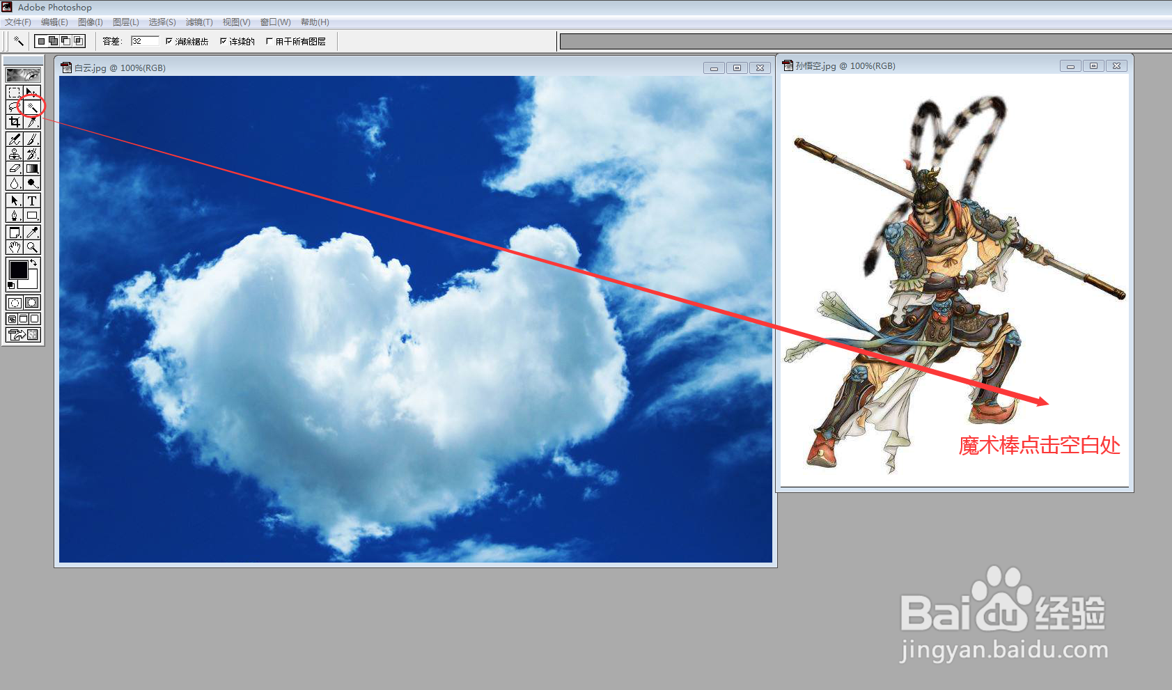Click the background color swatch
Viewport: 1172px width, 690px height.
pyautogui.click(x=31, y=282)
